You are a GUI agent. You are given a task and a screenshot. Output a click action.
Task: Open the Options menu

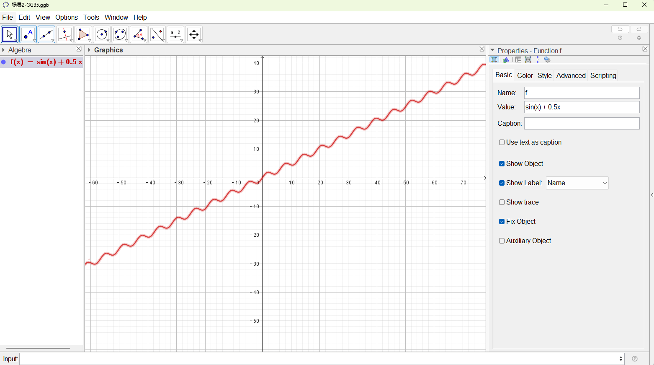[x=67, y=17]
